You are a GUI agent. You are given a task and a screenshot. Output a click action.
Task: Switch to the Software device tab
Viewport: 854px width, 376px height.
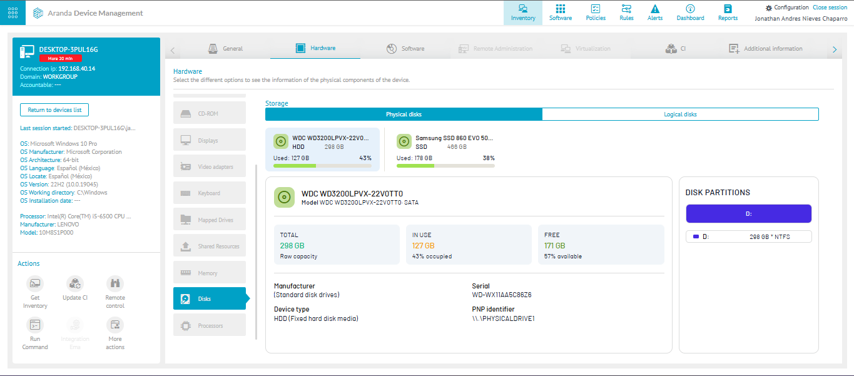click(405, 48)
